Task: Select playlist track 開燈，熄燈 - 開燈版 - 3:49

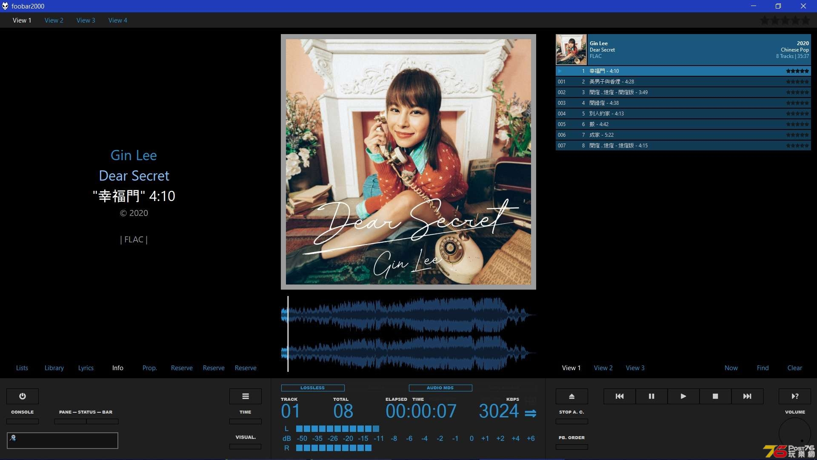Action: click(x=683, y=92)
